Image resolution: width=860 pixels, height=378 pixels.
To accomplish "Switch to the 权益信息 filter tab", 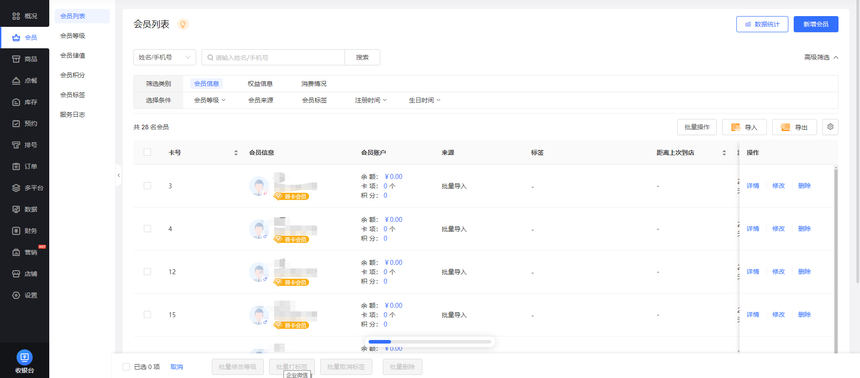I will click(260, 84).
